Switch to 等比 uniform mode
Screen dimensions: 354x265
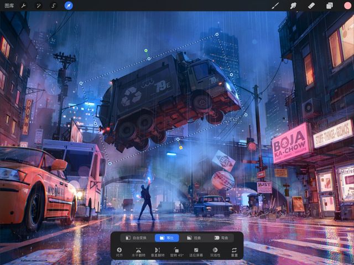pyautogui.click(x=167, y=238)
